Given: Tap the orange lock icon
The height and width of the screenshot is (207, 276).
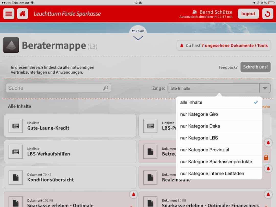Looking at the screenshot, I should click(x=266, y=157).
